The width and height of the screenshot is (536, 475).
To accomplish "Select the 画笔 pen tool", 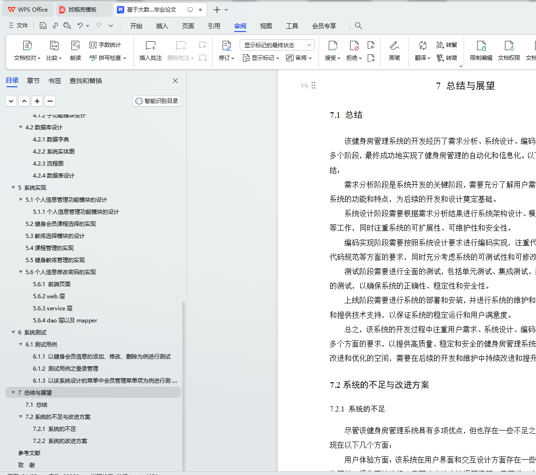I will (x=394, y=51).
